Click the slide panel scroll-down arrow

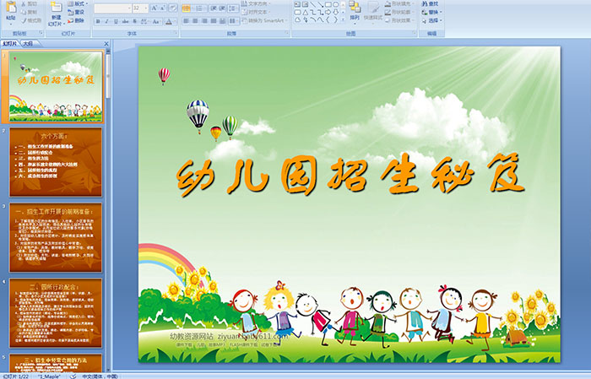point(109,370)
